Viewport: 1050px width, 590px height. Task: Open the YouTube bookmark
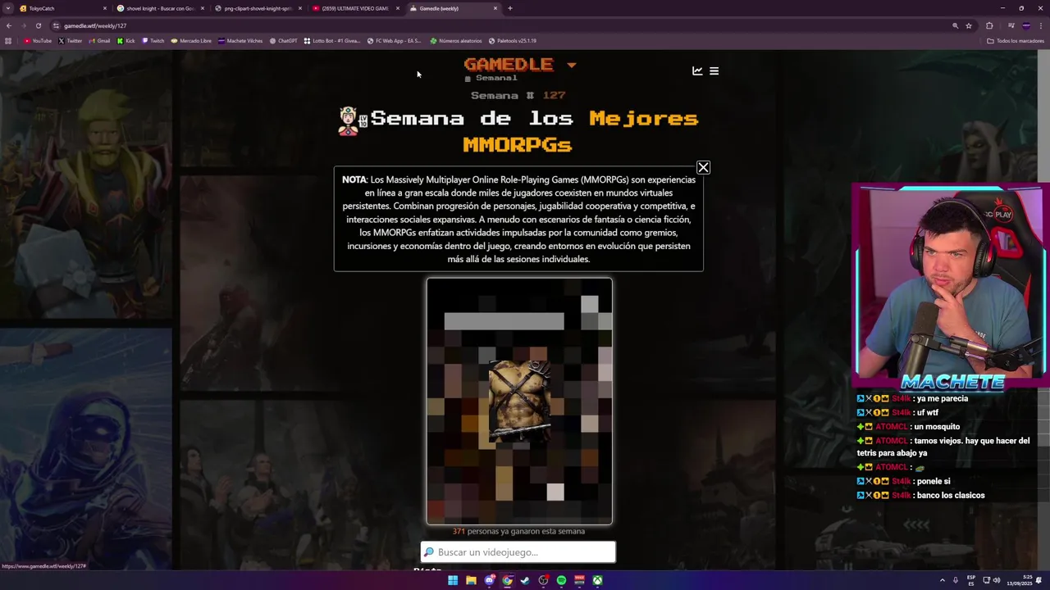click(x=38, y=41)
